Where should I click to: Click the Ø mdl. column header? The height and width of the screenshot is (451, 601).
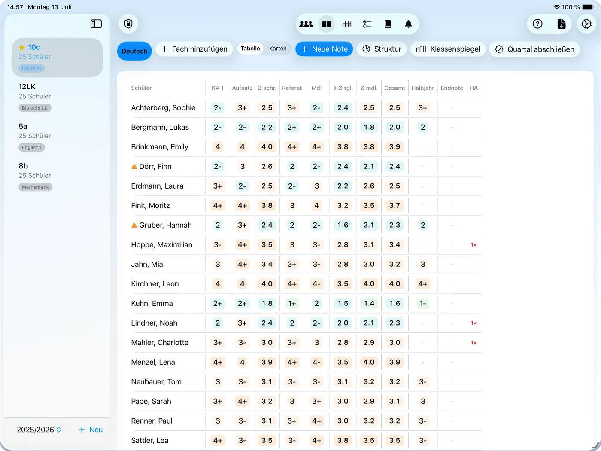(x=369, y=88)
